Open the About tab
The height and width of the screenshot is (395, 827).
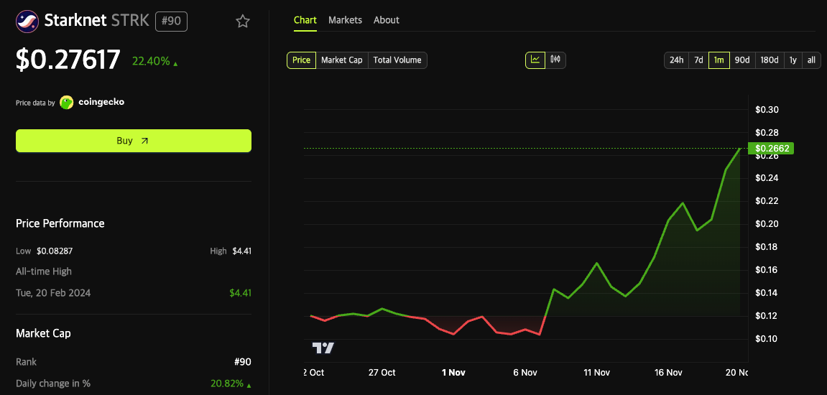pos(386,20)
